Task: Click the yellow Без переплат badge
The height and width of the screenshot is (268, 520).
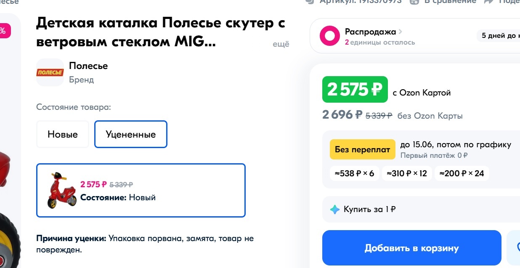Action: [x=362, y=149]
